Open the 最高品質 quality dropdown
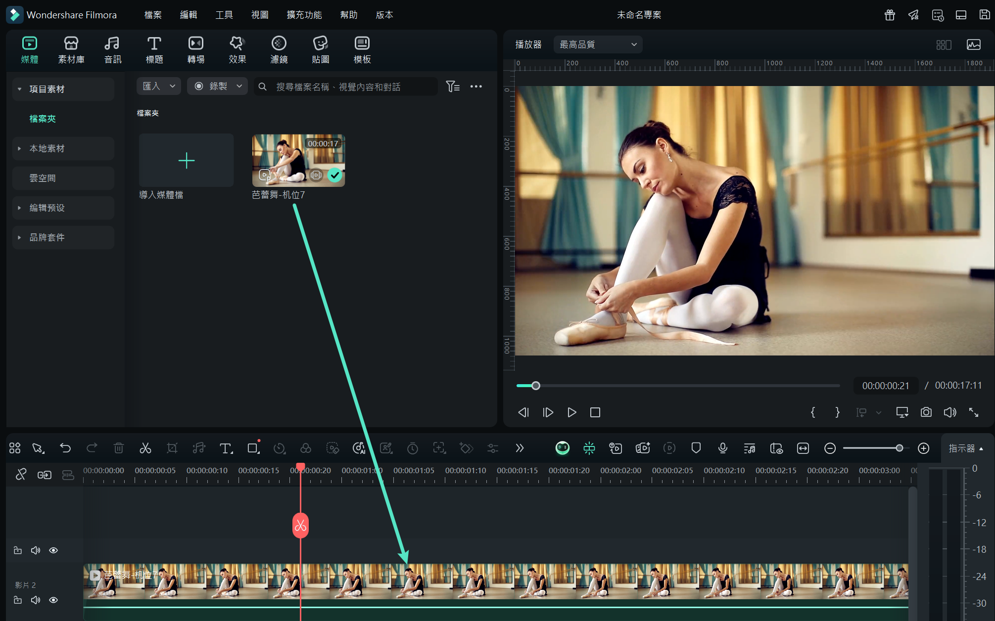This screenshot has width=995, height=621. click(598, 44)
